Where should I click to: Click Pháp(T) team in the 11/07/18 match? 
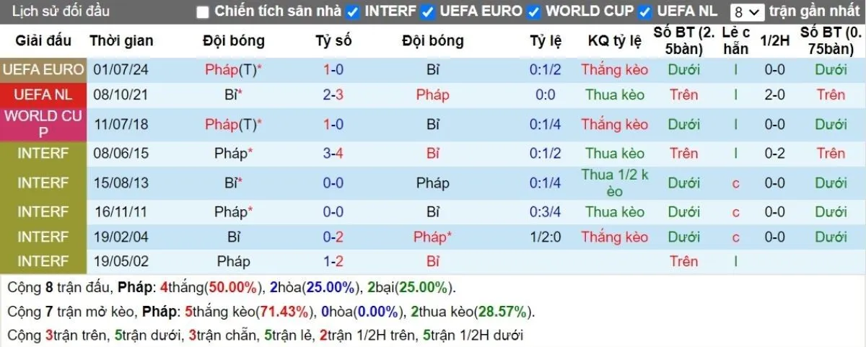[231, 124]
